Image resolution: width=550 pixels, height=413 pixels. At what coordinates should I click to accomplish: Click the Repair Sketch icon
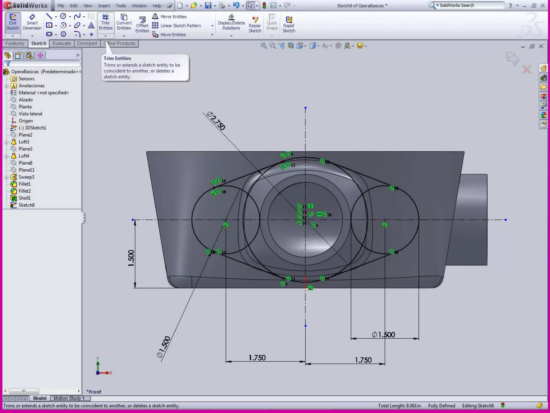pos(255,24)
